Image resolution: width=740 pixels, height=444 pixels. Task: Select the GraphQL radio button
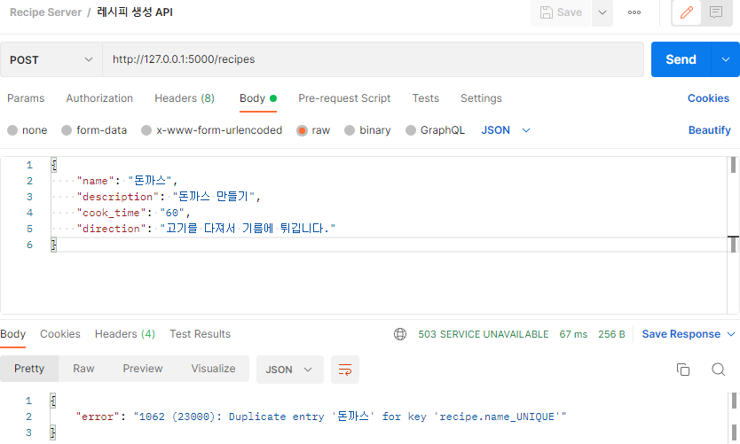411,130
